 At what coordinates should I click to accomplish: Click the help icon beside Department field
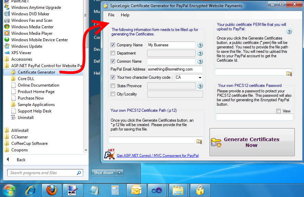(200, 53)
